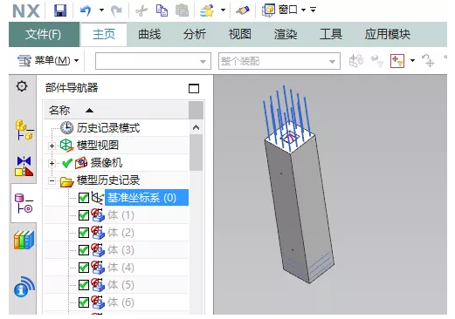Switch to the 工具 tab
Viewport: 455px width, 319px height.
click(x=331, y=35)
